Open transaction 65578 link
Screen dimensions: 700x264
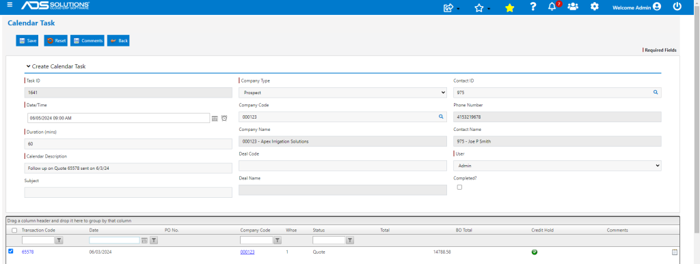(x=27, y=252)
